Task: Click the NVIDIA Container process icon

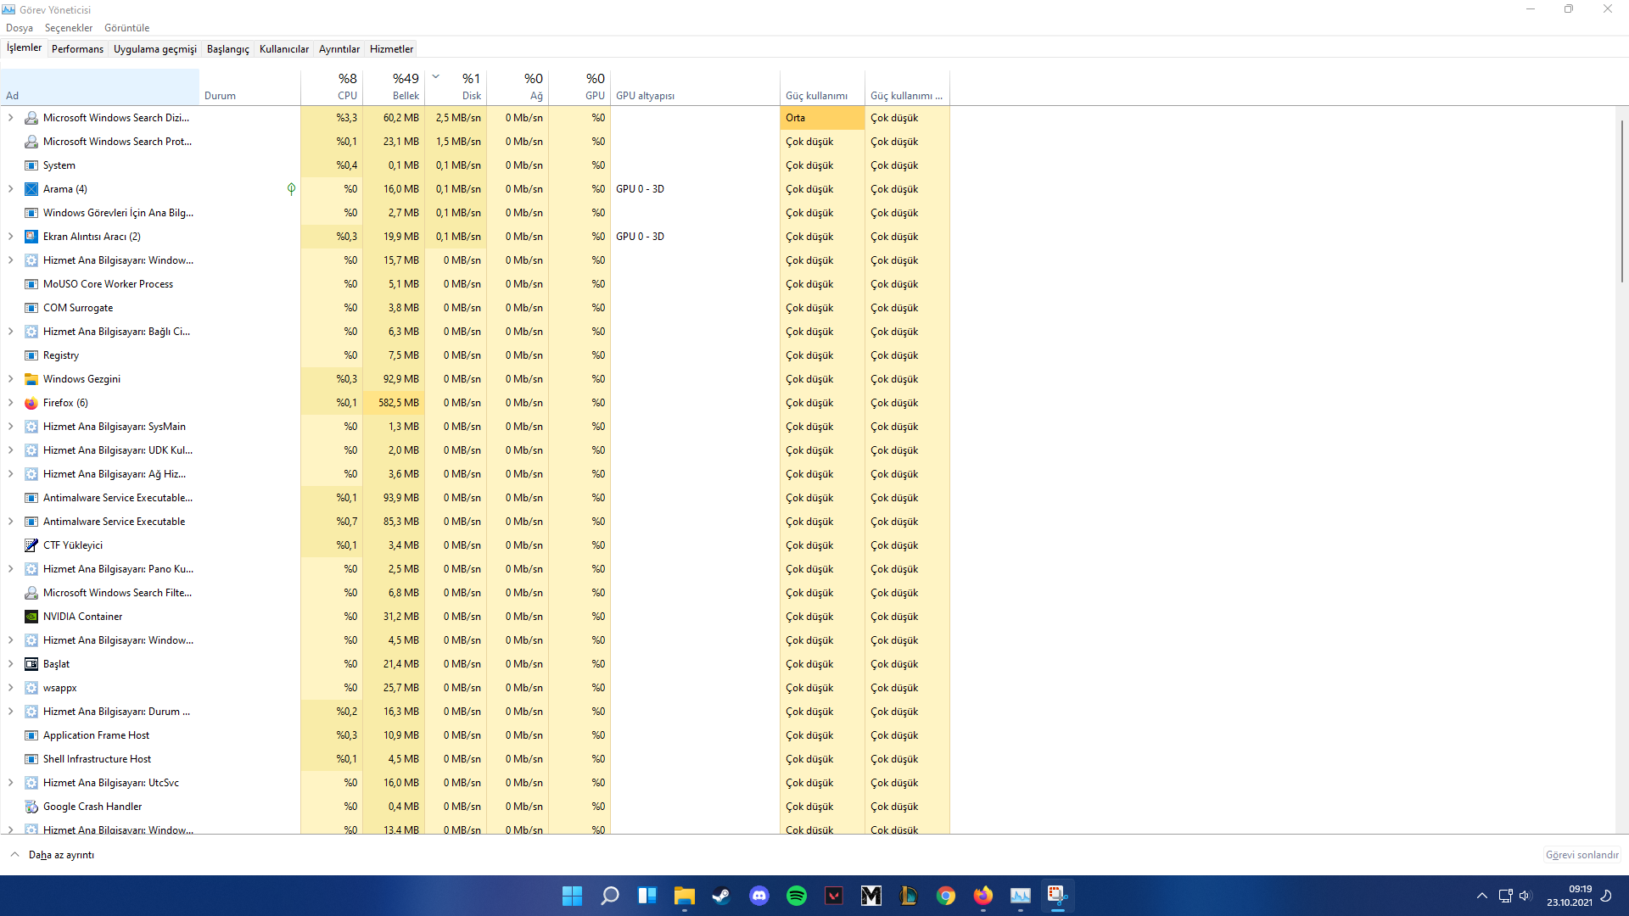Action: pos(31,617)
